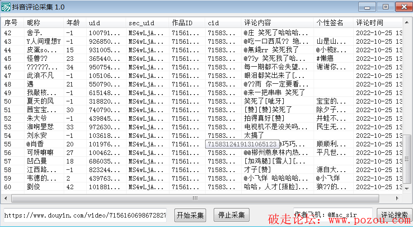Click age cell 15 in row 44

[x=70, y=50]
